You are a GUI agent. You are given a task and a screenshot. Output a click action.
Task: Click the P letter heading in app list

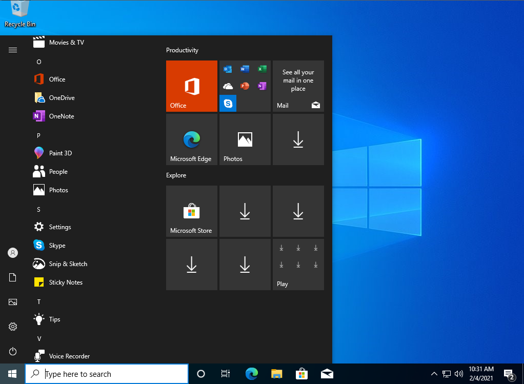click(x=38, y=136)
